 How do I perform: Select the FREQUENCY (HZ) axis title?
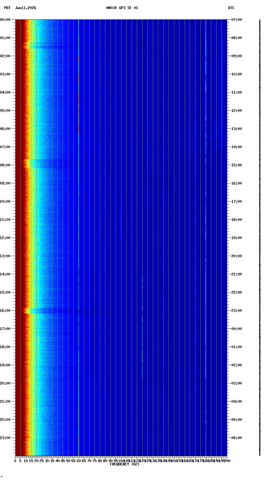point(125,464)
